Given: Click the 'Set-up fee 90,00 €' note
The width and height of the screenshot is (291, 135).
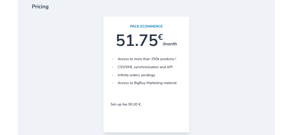Looking at the screenshot, I should (x=126, y=104).
